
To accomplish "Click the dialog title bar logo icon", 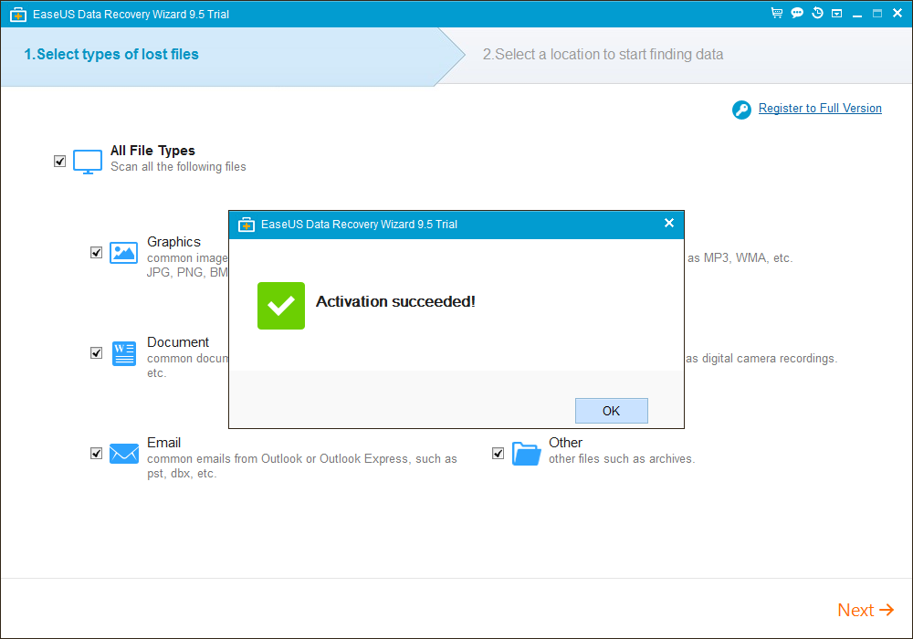I will pos(247,225).
